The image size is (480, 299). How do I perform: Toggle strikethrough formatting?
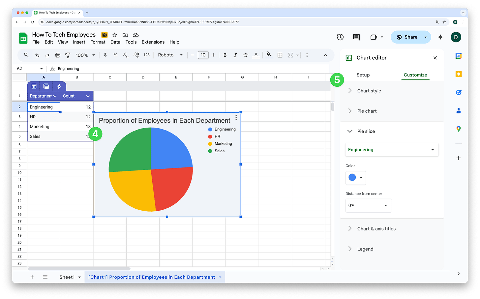(245, 55)
